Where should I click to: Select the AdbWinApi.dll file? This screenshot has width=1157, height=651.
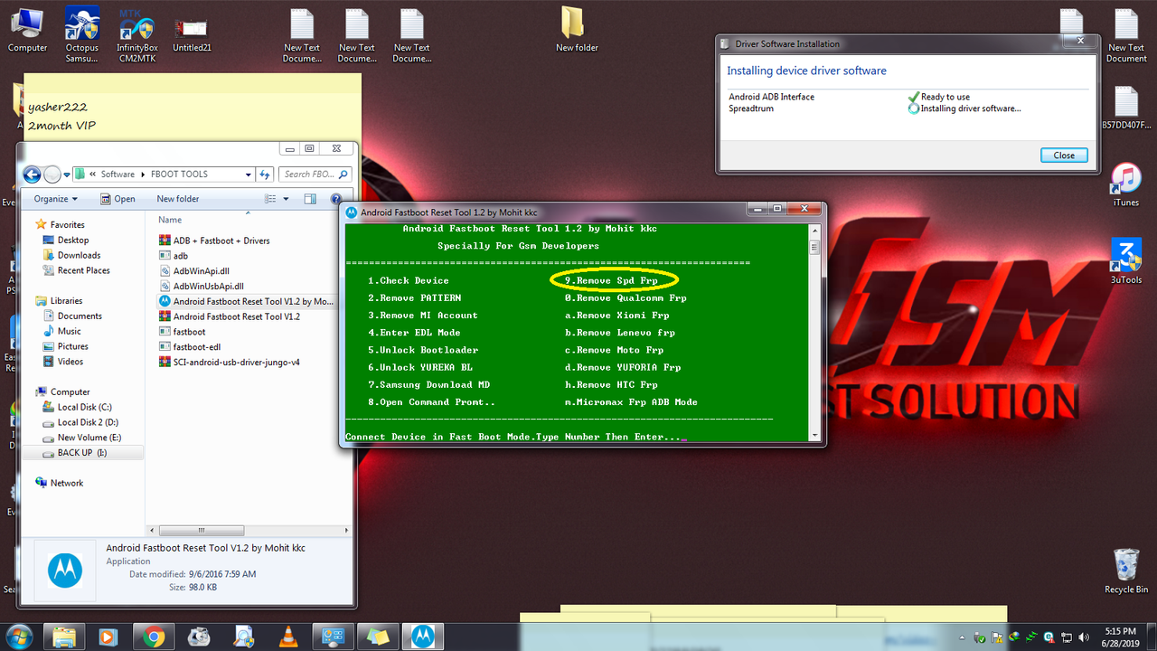click(x=201, y=270)
